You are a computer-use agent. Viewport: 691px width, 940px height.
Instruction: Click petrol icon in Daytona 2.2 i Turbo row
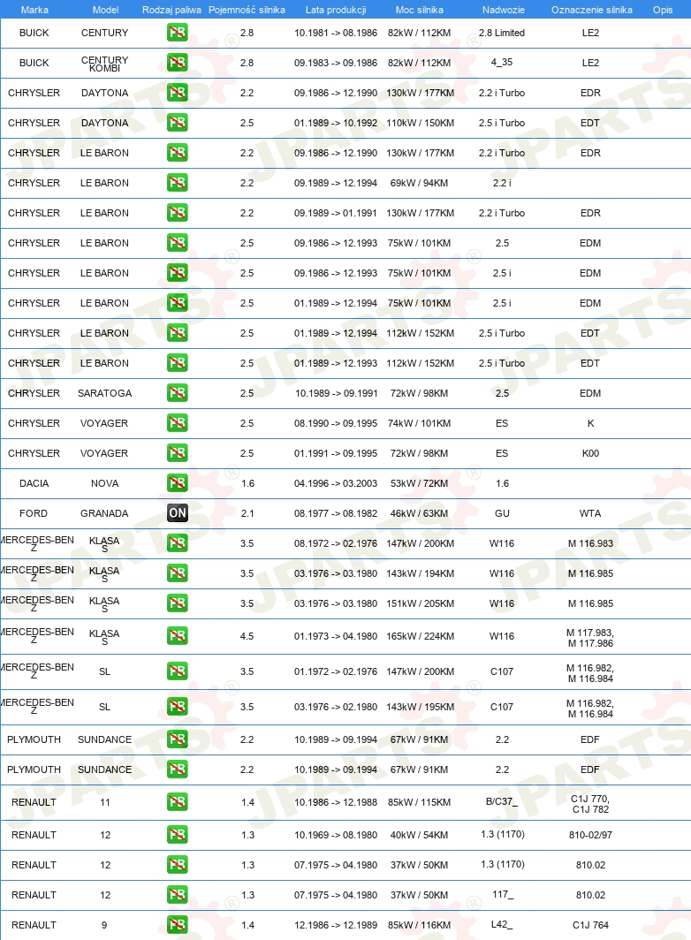click(x=177, y=92)
